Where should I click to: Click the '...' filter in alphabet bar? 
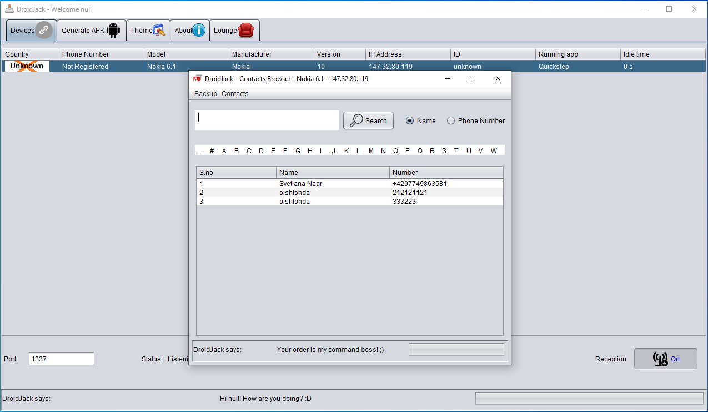(x=200, y=150)
